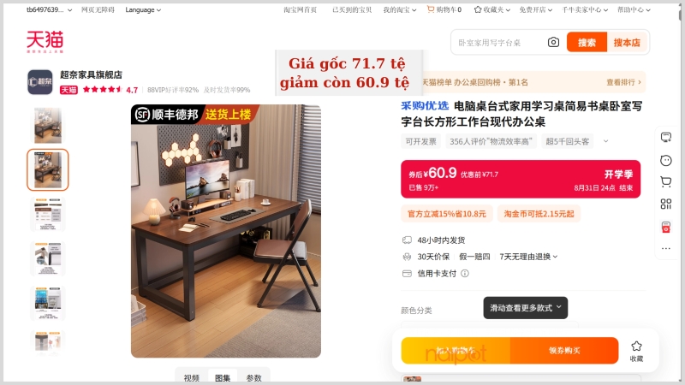Click the Tmall 天猫 logo
Image resolution: width=685 pixels, height=385 pixels.
(45, 42)
